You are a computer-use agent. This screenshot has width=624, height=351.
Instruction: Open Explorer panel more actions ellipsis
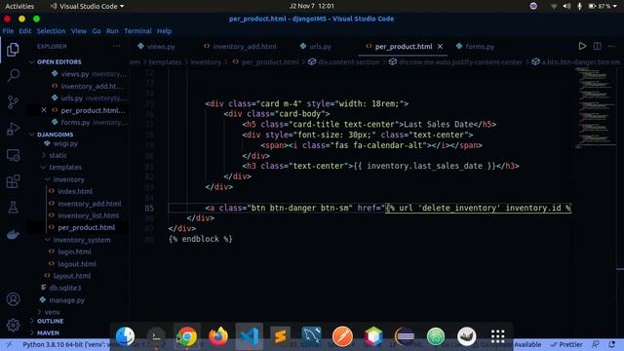[116, 46]
